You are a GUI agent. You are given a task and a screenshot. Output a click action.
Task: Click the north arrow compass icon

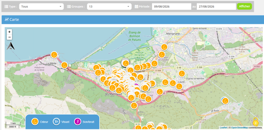point(11,46)
